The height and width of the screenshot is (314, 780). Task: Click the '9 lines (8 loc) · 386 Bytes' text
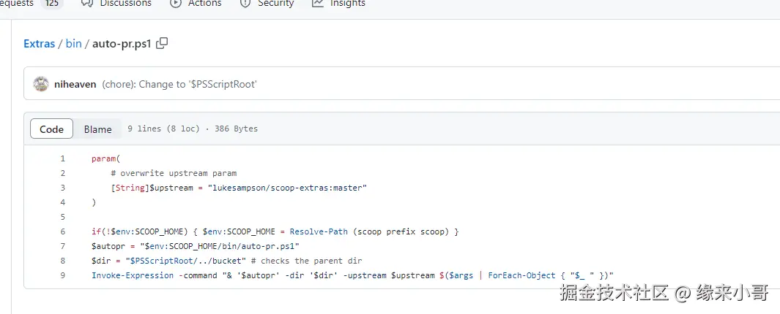click(193, 129)
